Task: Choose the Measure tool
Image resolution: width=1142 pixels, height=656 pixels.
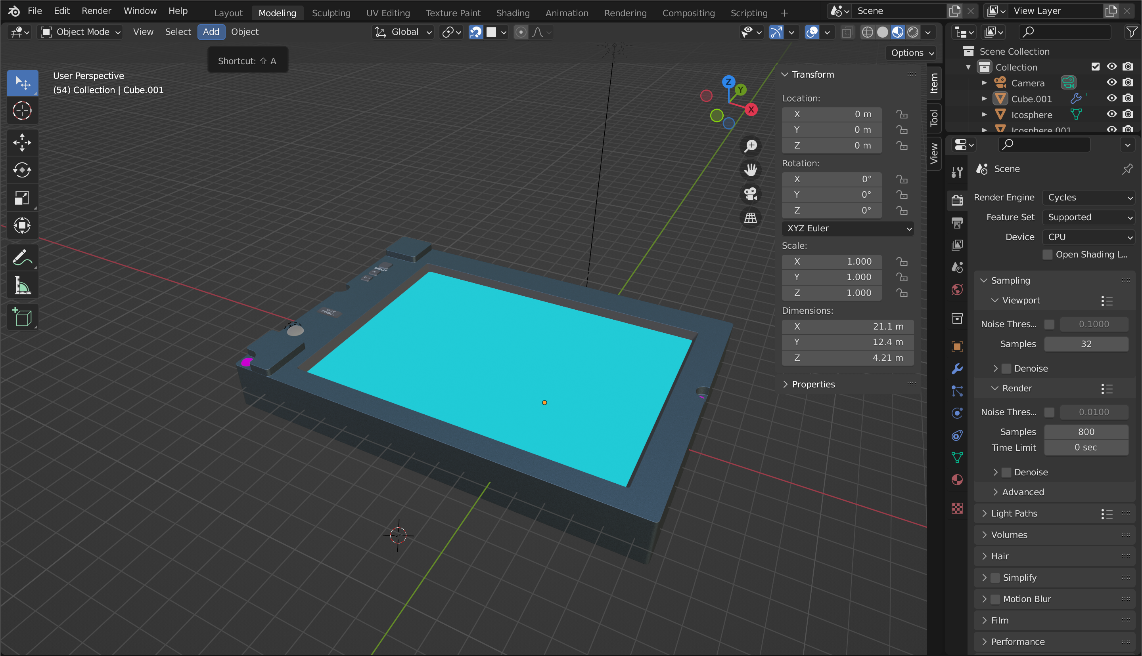Action: [22, 285]
